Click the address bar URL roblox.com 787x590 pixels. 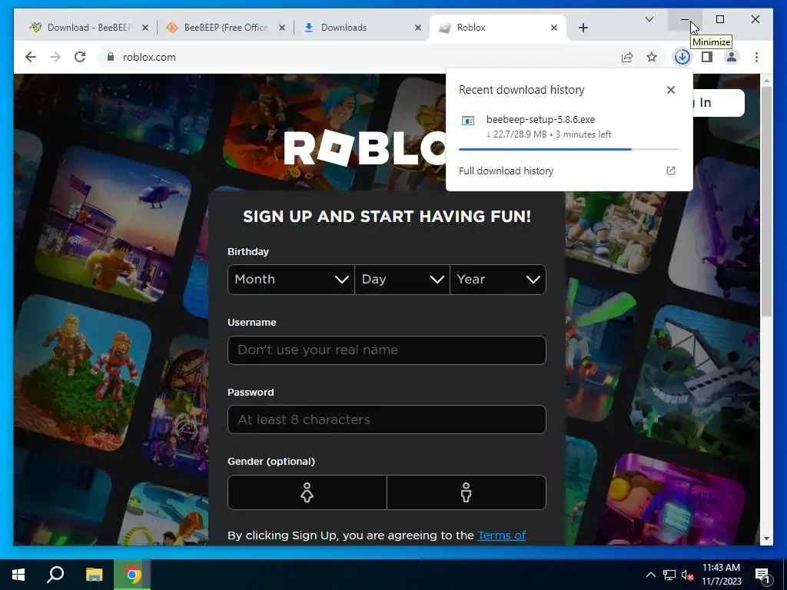click(149, 57)
